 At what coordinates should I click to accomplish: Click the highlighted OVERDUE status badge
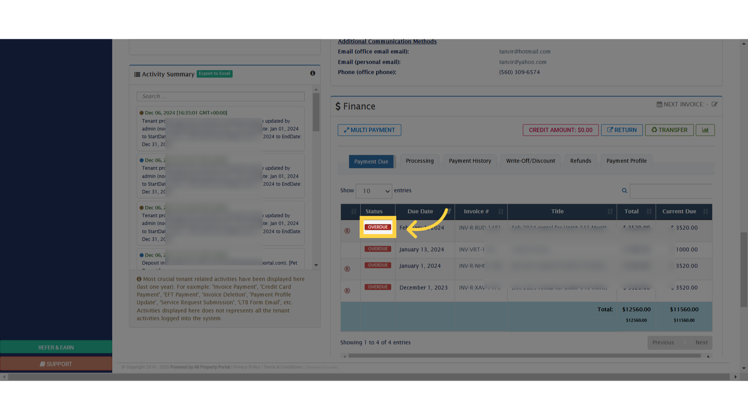pyautogui.click(x=378, y=227)
